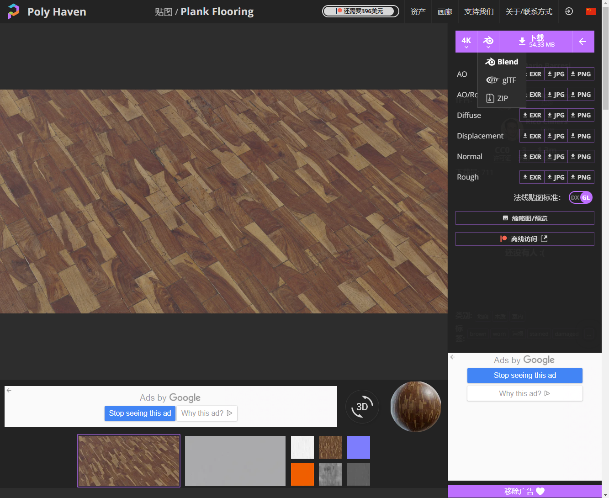Download Rough map as JPG
This screenshot has width=609, height=498.
(556, 177)
